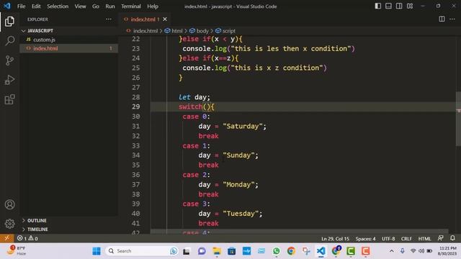
Task: Click the html breadcrumb item
Action: click(177, 31)
